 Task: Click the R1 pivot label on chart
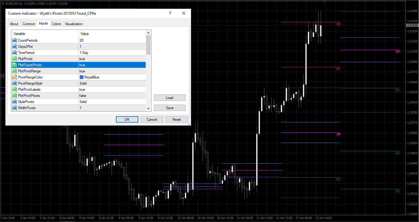click(338, 69)
